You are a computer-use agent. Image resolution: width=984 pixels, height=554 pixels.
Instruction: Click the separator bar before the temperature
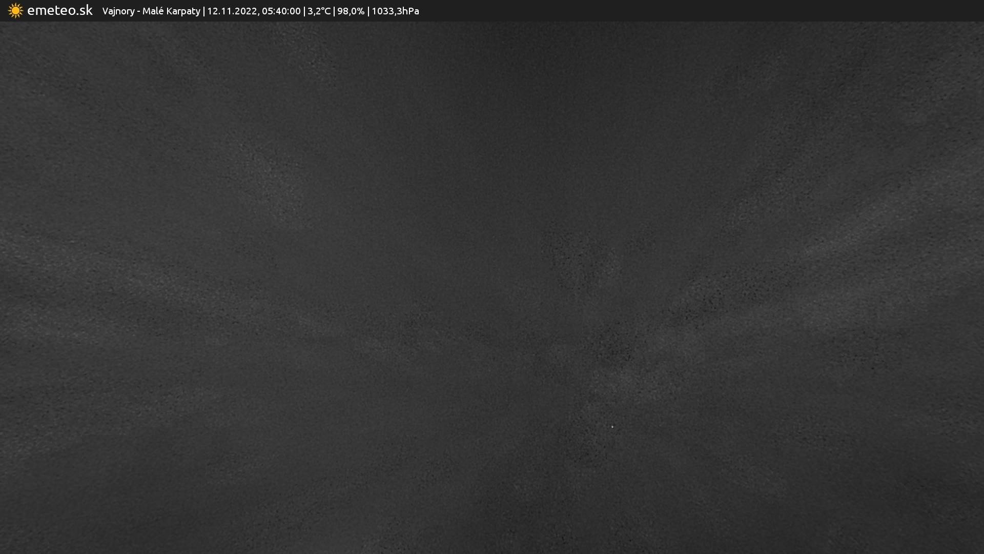pyautogui.click(x=304, y=11)
